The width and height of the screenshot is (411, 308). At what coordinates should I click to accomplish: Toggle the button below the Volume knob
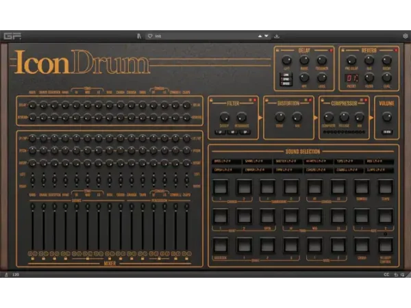[x=386, y=132]
